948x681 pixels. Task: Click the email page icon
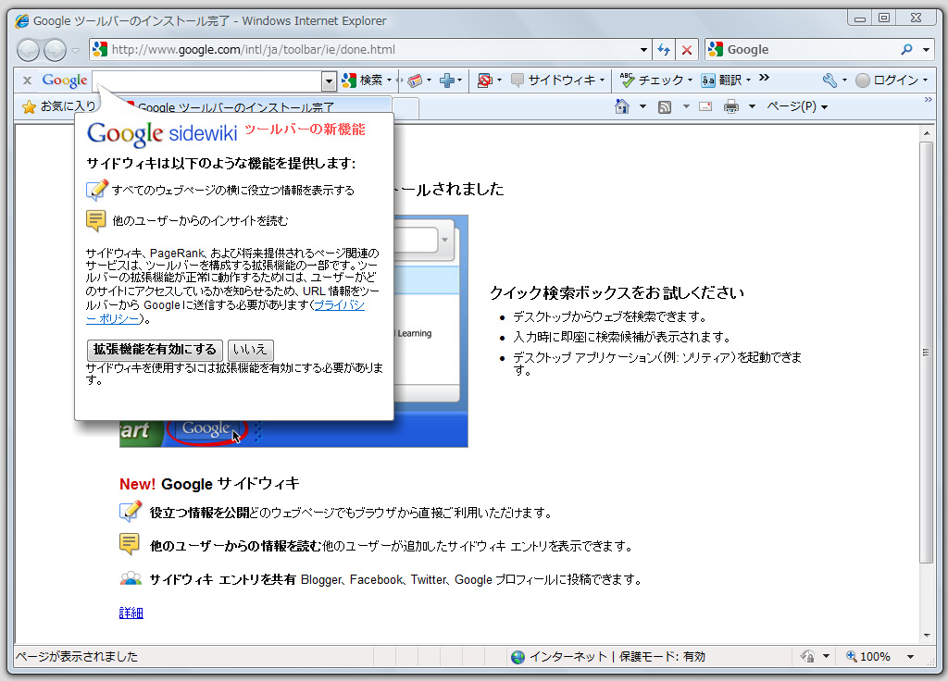[705, 107]
